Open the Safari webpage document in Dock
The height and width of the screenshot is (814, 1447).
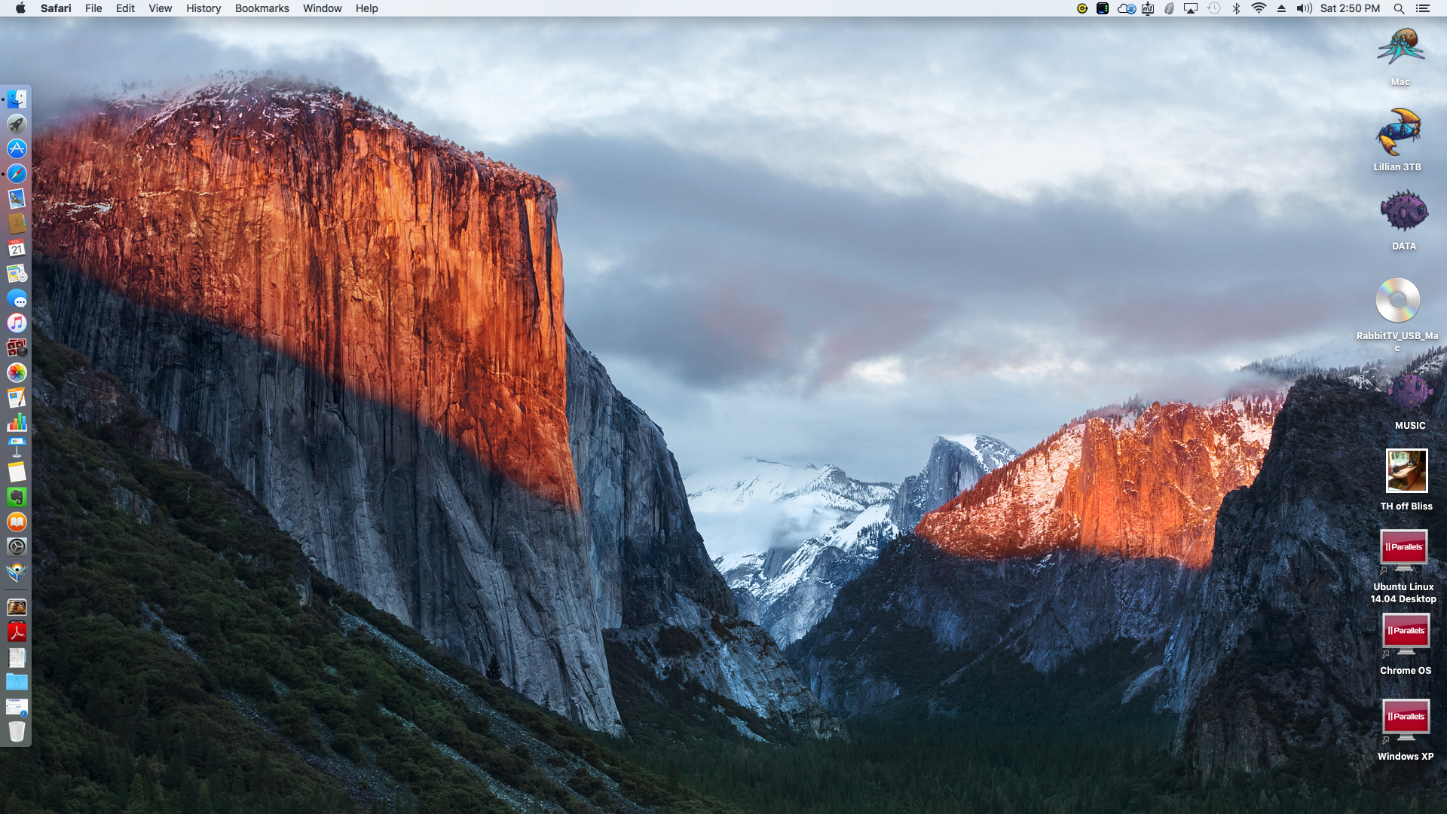click(x=17, y=707)
